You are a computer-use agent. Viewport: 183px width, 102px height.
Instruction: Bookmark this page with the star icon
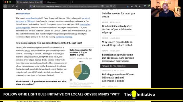(114, 7)
